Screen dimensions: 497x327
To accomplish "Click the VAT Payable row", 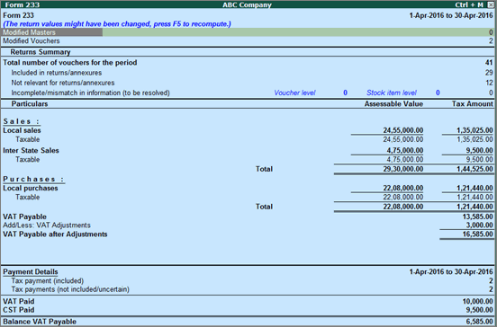I will (248, 217).
